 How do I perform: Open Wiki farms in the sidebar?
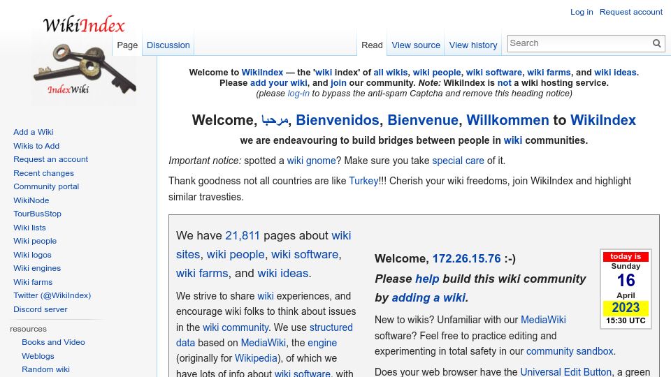coord(33,282)
